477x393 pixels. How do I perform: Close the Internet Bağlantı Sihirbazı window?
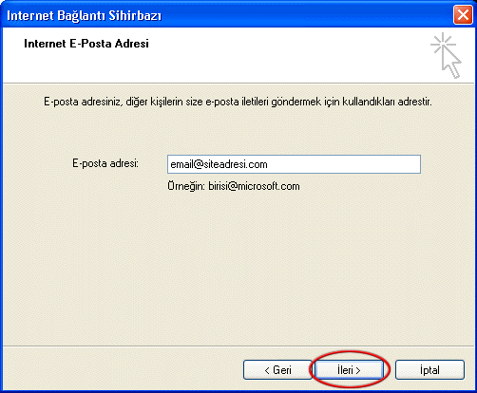(463, 15)
